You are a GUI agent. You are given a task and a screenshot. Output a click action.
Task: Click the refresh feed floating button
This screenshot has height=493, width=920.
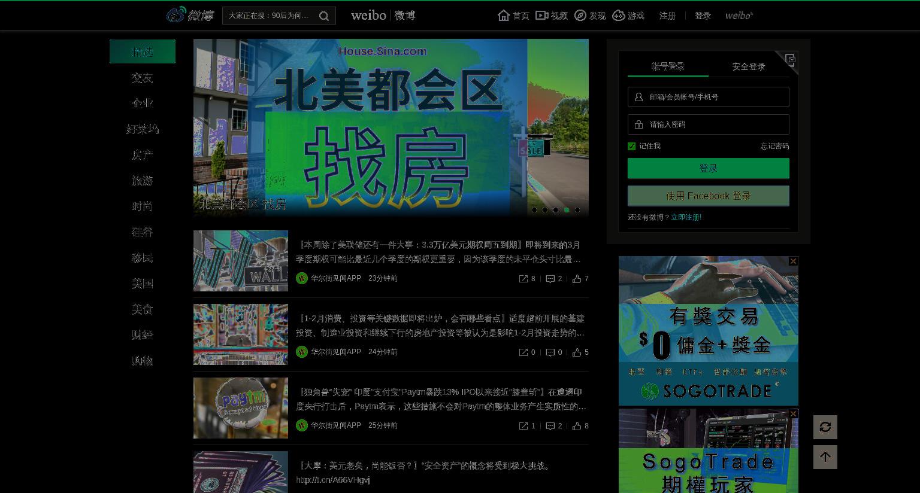pos(825,427)
